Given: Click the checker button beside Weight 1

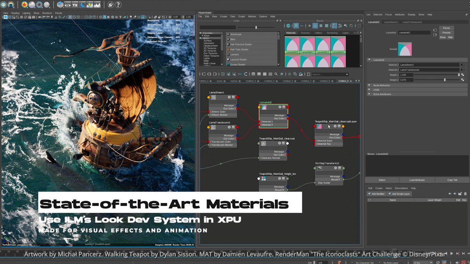Looking at the screenshot, I should (x=463, y=75).
